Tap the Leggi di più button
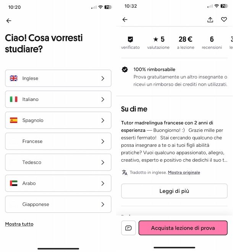 pos(174,191)
